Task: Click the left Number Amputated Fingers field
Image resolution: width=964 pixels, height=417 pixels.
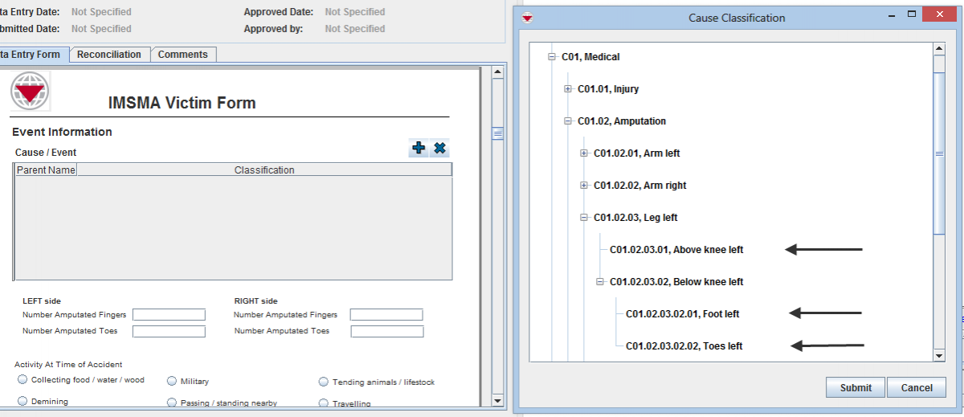Action: [169, 315]
